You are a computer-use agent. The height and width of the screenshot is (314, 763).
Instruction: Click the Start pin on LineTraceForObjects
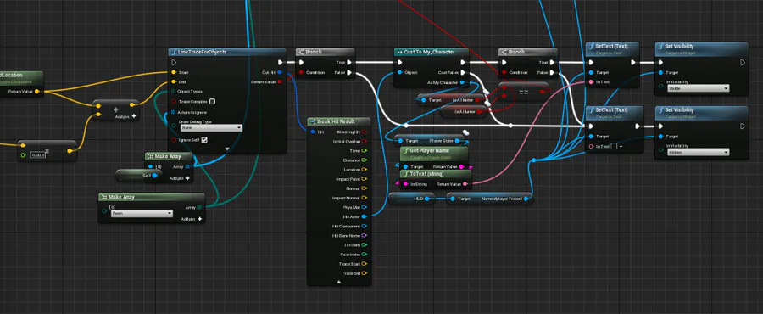(x=174, y=72)
